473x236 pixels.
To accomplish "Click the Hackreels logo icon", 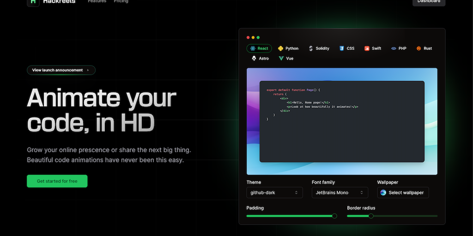I will coord(33,2).
